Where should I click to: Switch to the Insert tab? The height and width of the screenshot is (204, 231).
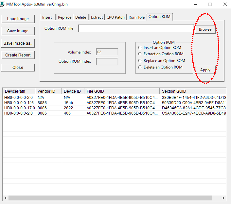(x=47, y=17)
